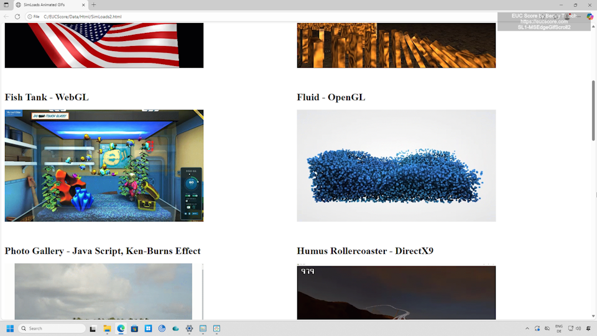Click the Fish Tank WebGL image
This screenshot has height=336, width=597.
click(104, 166)
